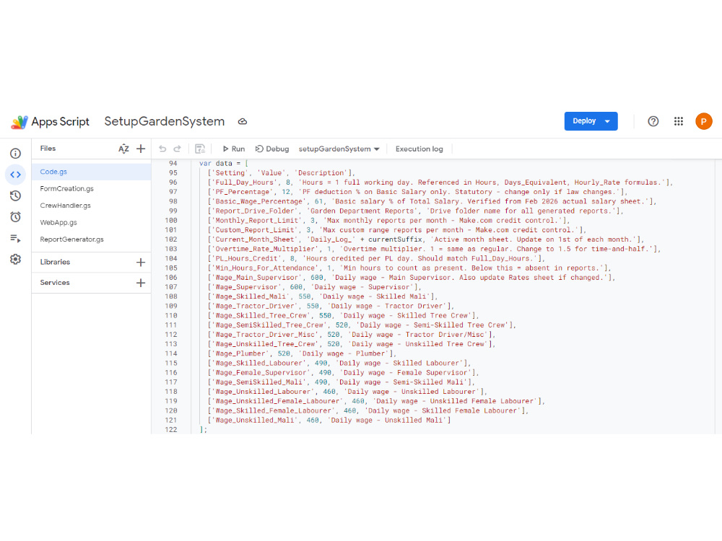Screen dimensions: 722x541
Task: Click 'Wage_Unskilled_Mali' on line 121
Action: (x=255, y=421)
